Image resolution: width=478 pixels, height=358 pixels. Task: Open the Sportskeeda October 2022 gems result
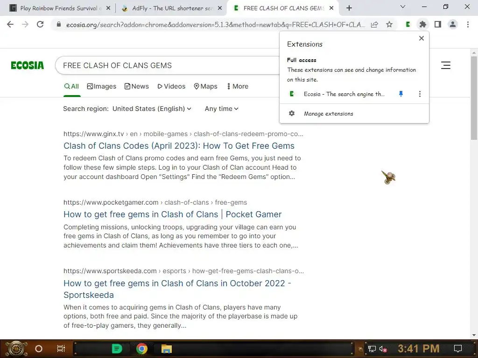point(177,289)
